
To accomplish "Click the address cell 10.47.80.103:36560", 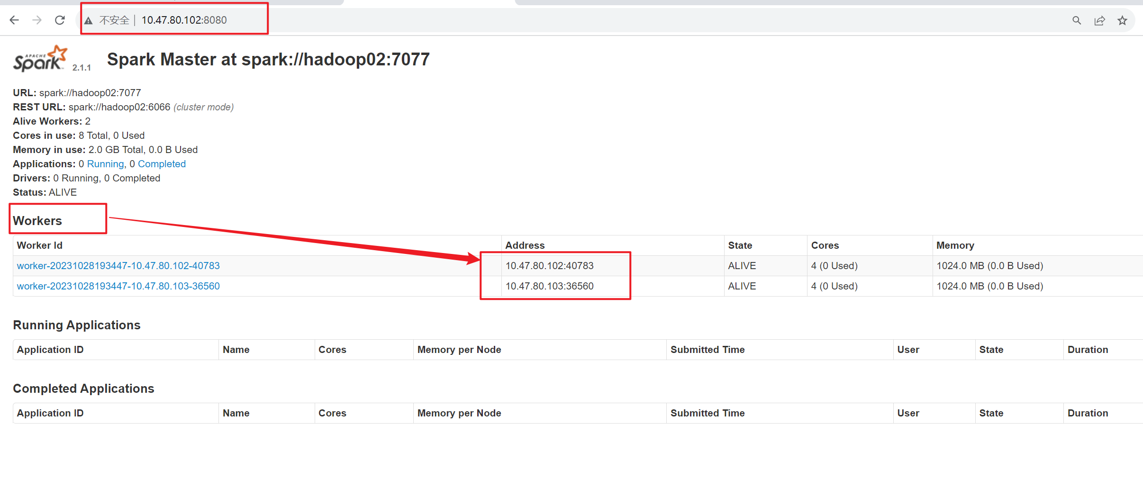I will click(549, 286).
